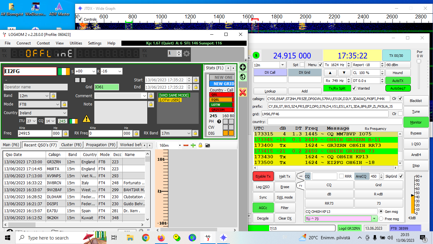Image resolution: width=433 pixels, height=244 pixels.
Task: Open the TU ^ 73 free message dropdown
Action: pos(375,219)
